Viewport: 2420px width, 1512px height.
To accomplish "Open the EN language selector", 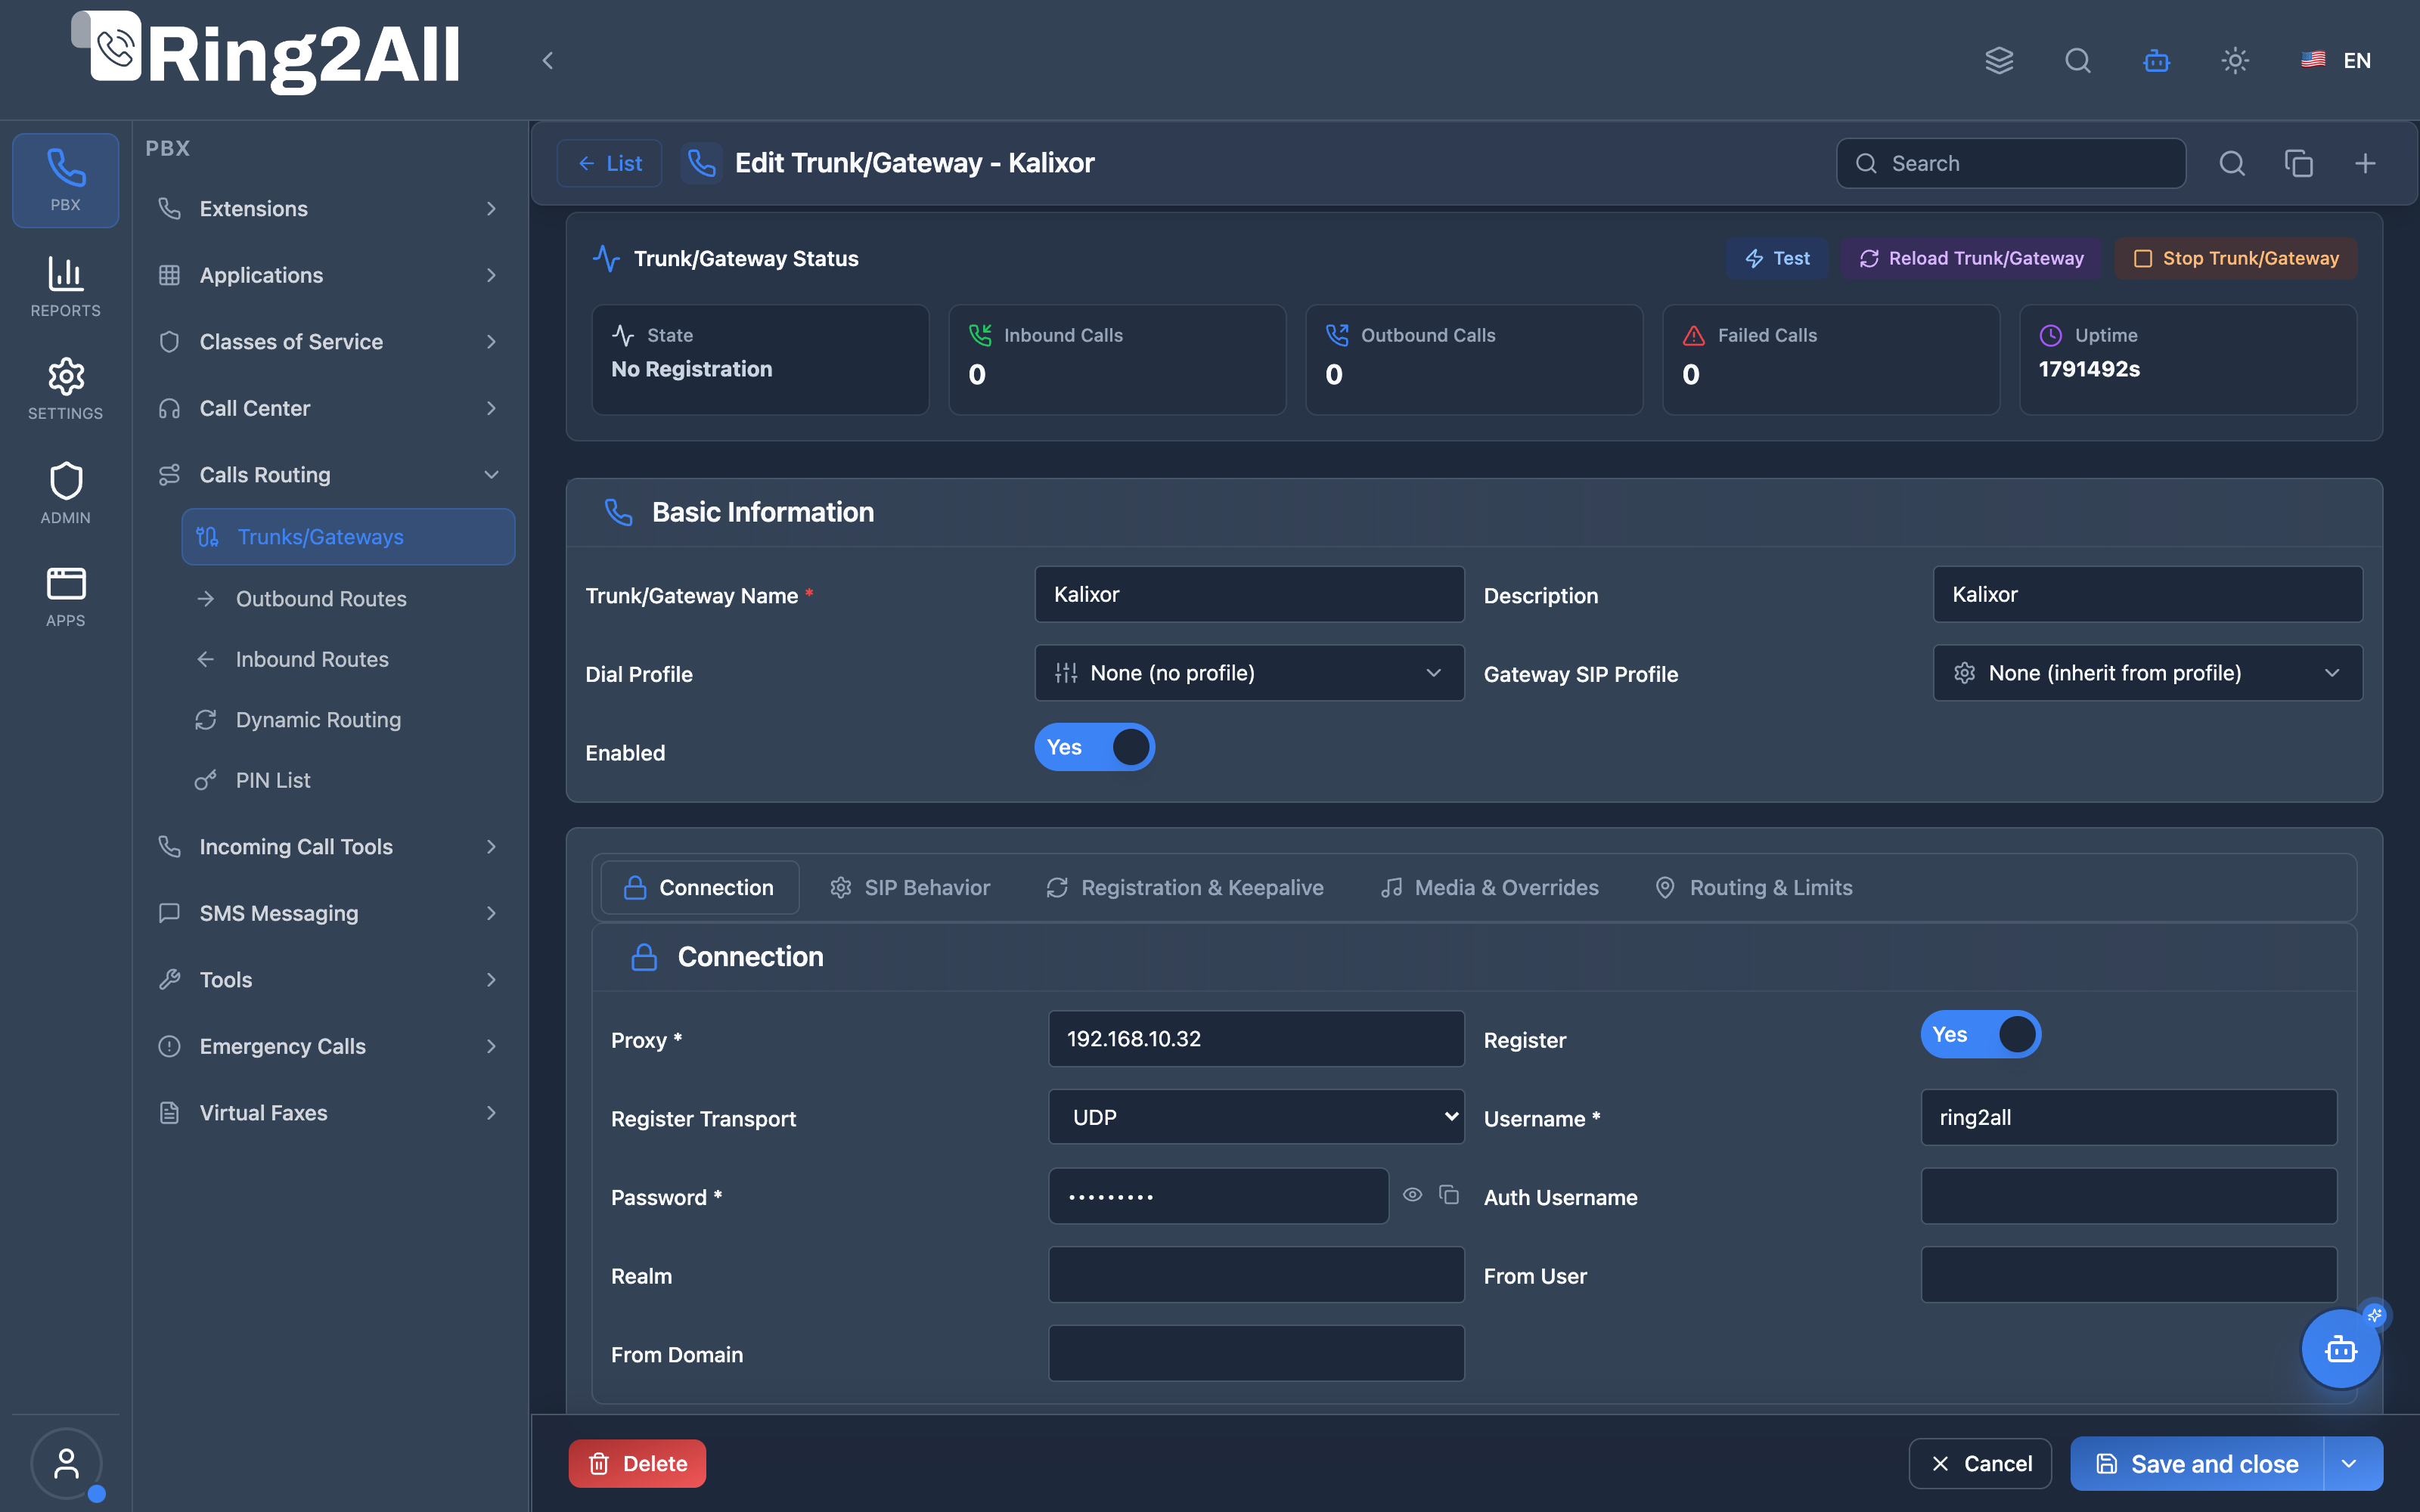I will (x=2337, y=60).
